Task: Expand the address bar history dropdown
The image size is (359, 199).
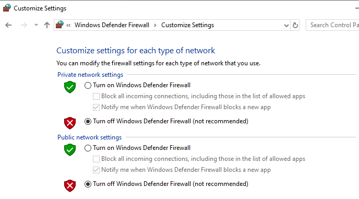Action: (x=286, y=26)
